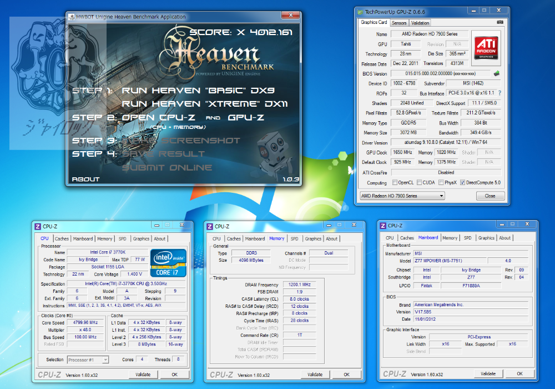Screen dimensions: 555x389
Task: Click the GPU-Z title bar app icon
Action: (x=360, y=12)
